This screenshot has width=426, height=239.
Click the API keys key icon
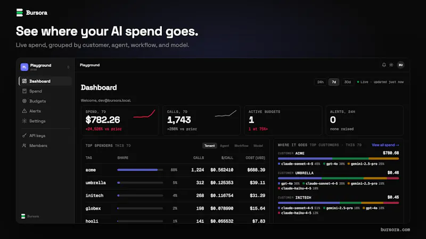tap(24, 135)
